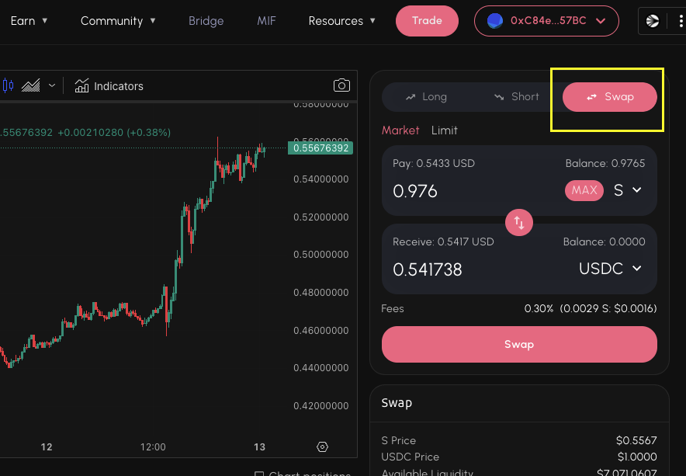686x476 pixels.
Task: Open the Community menu
Action: coord(118,21)
